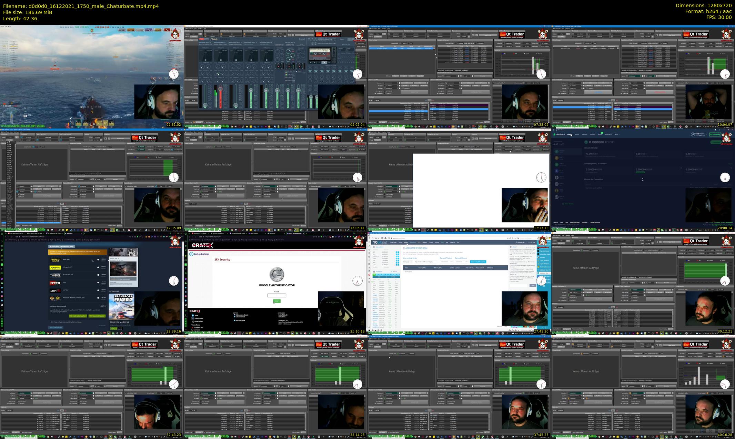The image size is (735, 439).
Task: Click the Windows icon beside Cyberpunk 2077
Action: pos(98,267)
